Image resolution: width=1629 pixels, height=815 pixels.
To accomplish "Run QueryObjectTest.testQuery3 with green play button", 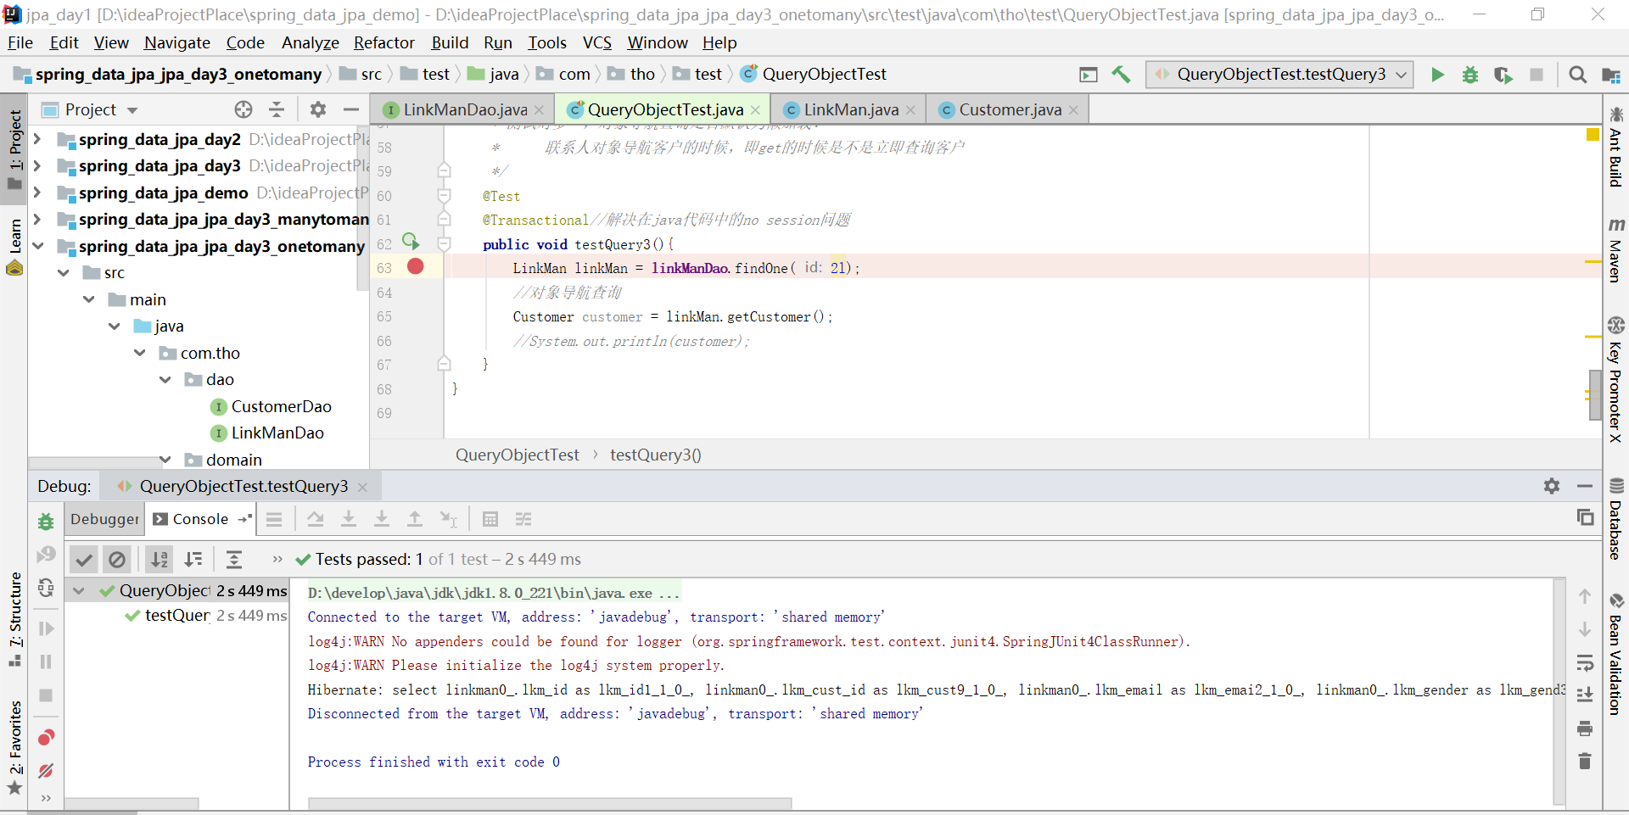I will [1437, 75].
